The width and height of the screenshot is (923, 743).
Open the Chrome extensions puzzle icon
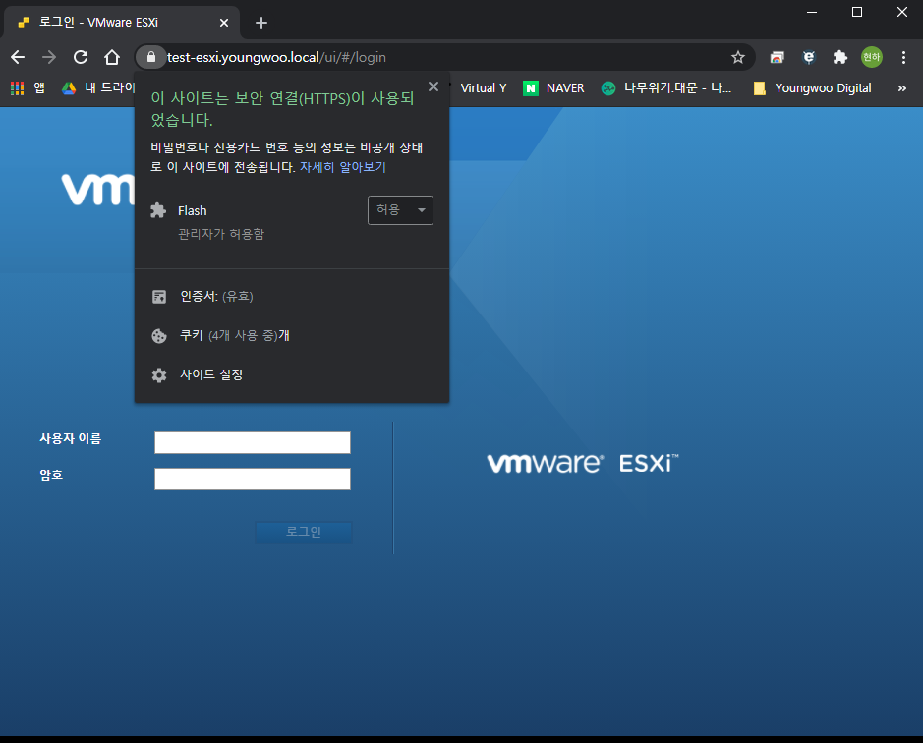click(x=840, y=57)
